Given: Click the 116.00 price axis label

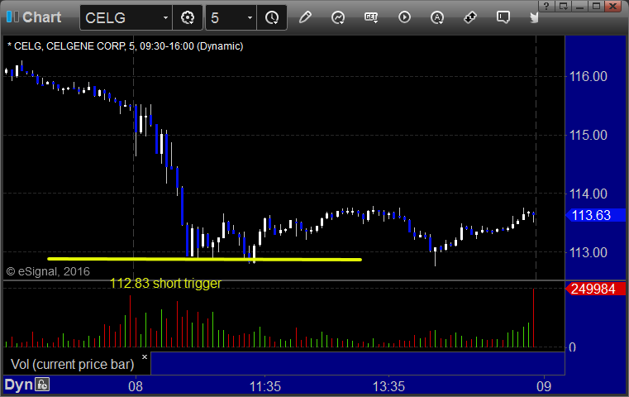Looking at the screenshot, I should tap(588, 76).
